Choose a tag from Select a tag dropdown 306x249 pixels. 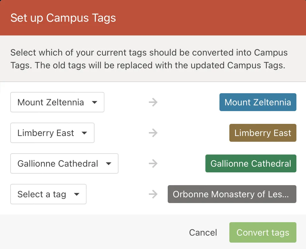coord(48,194)
